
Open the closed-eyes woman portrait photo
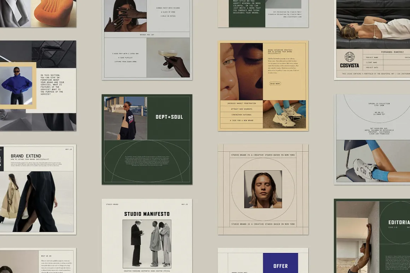(x=263, y=189)
